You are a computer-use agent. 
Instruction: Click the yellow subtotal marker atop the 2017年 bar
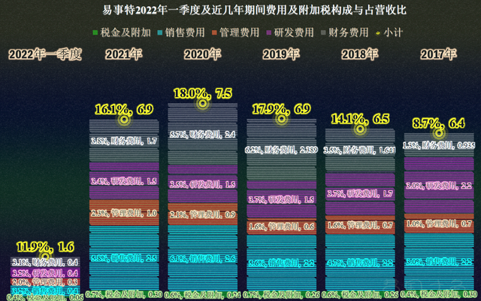click(x=439, y=133)
